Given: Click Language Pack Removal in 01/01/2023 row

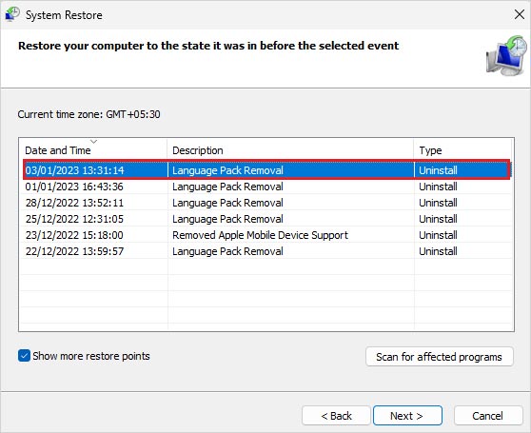Looking at the screenshot, I should click(x=227, y=187).
